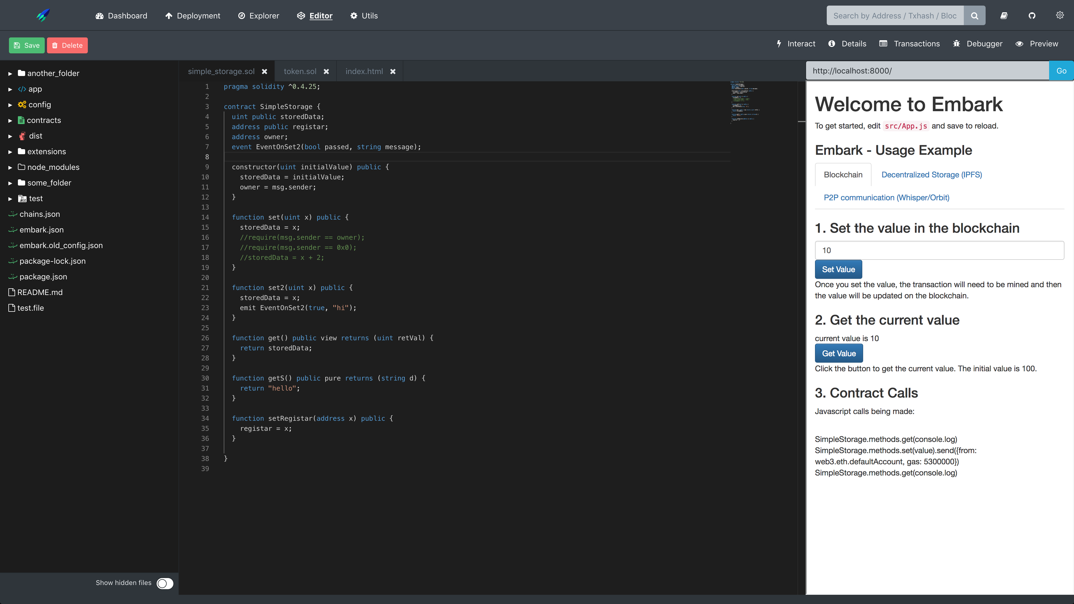Click the config gears icon
The height and width of the screenshot is (604, 1074).
[22, 104]
